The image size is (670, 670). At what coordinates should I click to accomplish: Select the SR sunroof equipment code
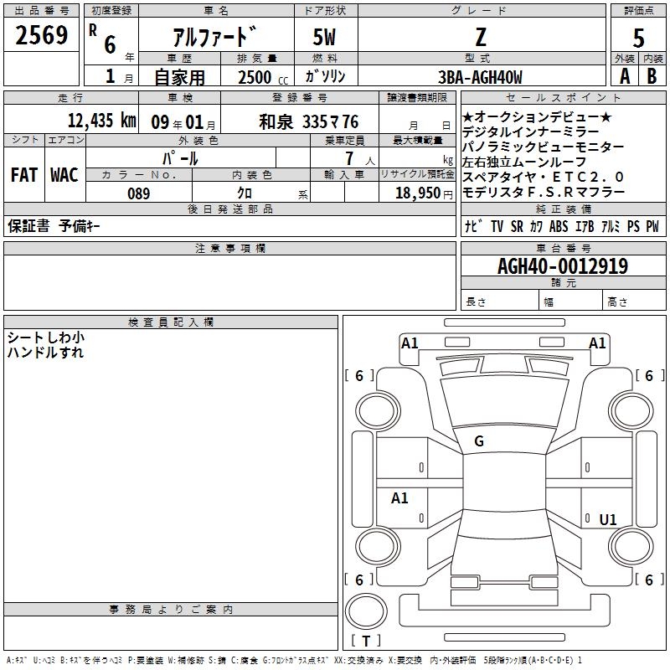tap(517, 226)
